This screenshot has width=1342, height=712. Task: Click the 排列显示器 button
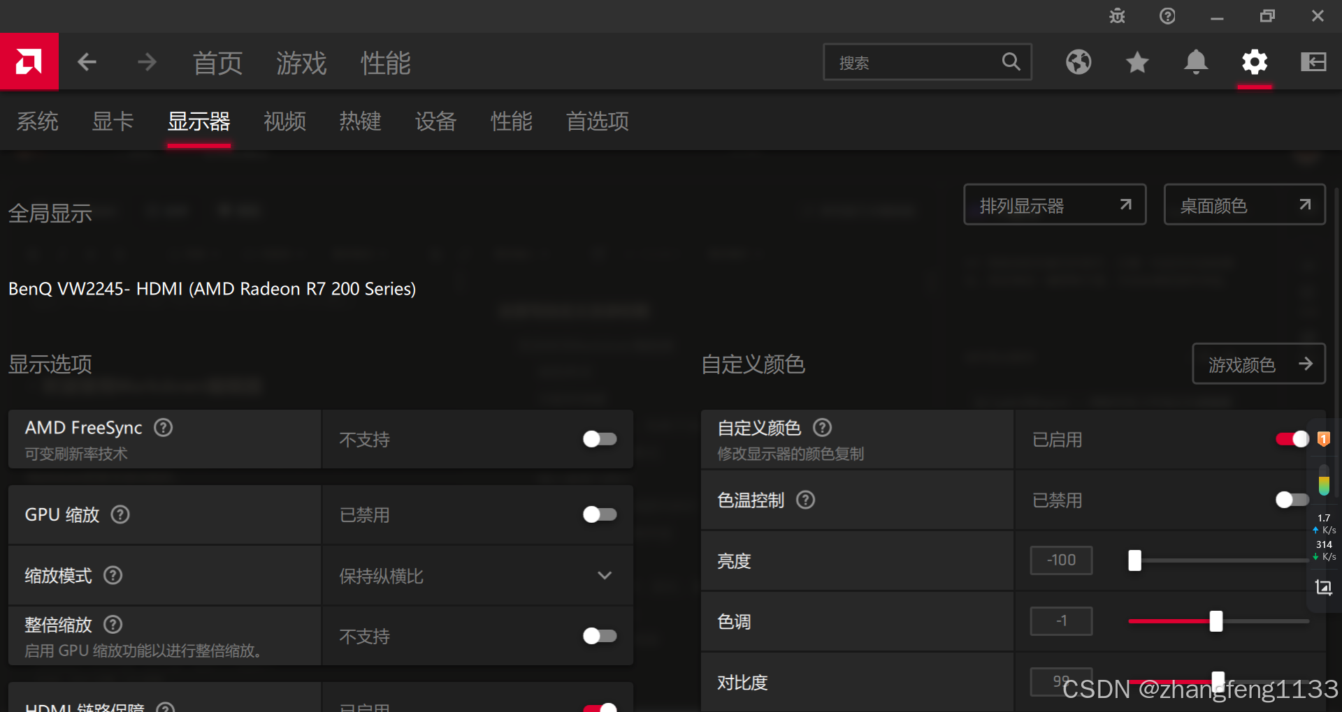pos(1055,205)
